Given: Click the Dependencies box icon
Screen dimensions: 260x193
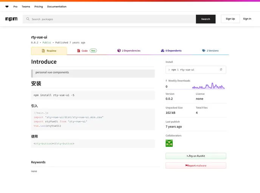Looking at the screenshot, I should (x=119, y=51).
